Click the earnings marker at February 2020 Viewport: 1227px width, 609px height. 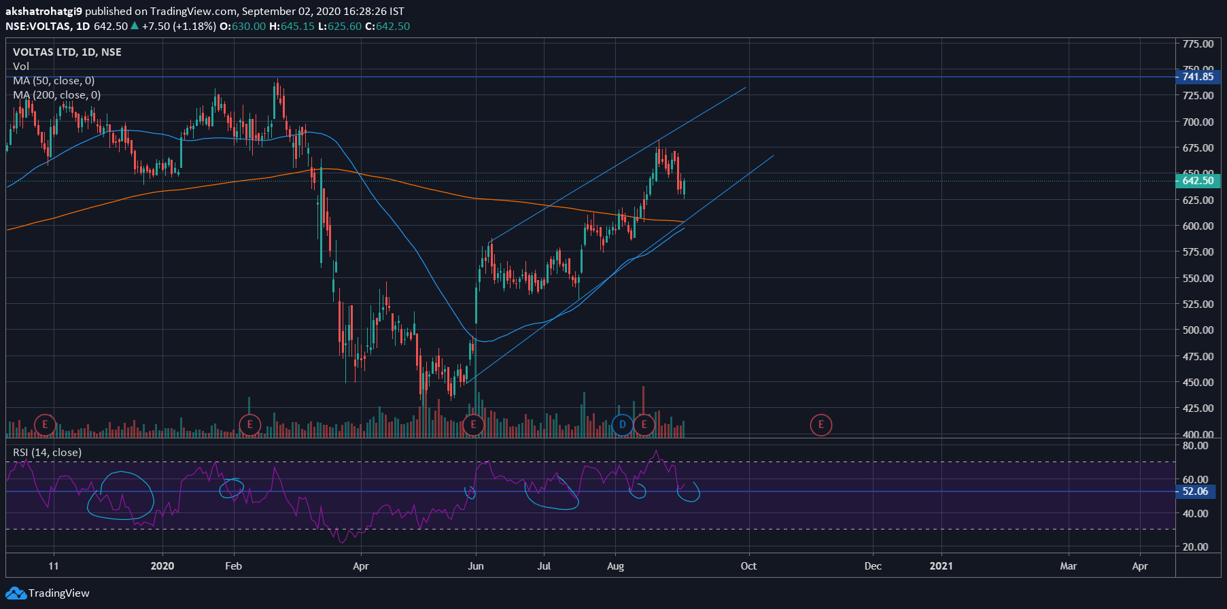pyautogui.click(x=250, y=425)
